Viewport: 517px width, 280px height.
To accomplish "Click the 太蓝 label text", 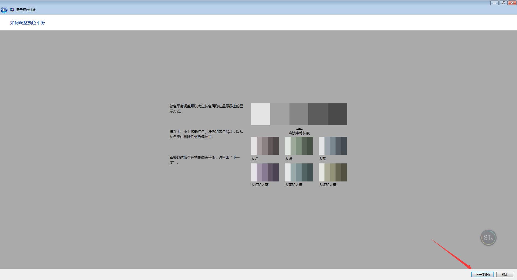I will point(322,159).
